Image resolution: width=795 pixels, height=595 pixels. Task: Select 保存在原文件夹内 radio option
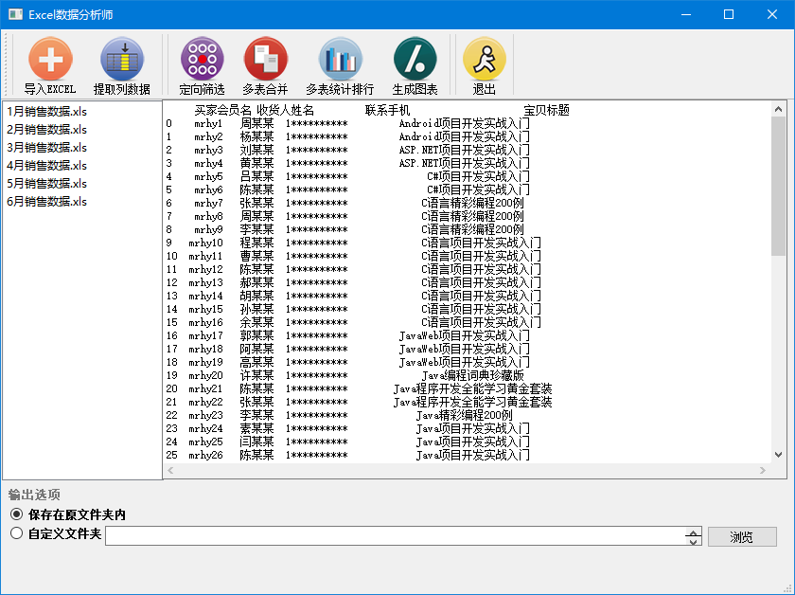[x=17, y=514]
